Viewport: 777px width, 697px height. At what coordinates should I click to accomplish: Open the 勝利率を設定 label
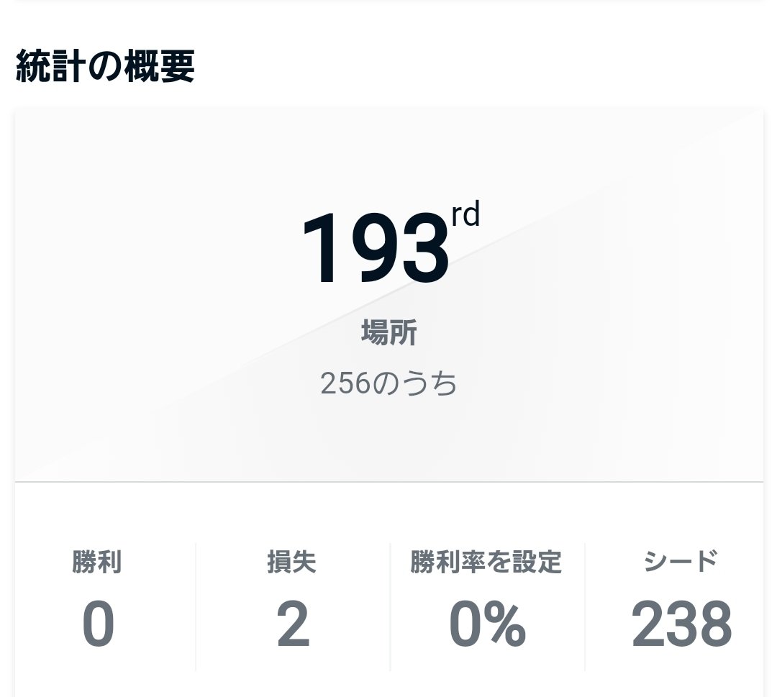pyautogui.click(x=486, y=562)
